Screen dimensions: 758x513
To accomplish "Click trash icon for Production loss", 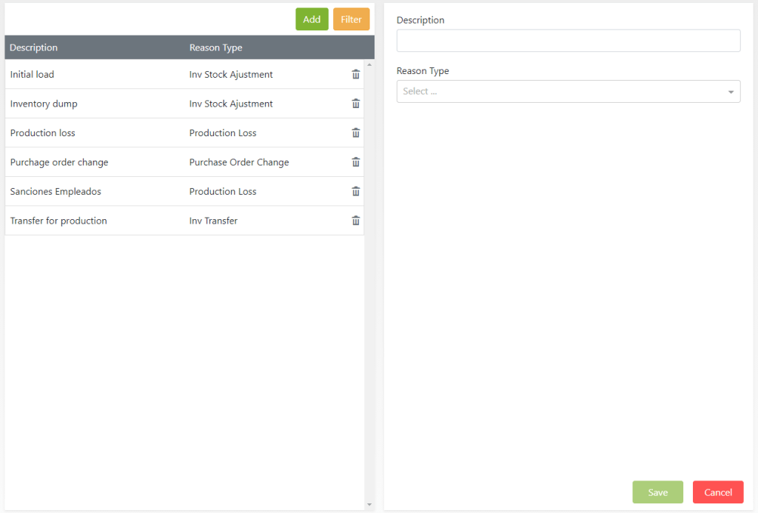I will point(355,133).
